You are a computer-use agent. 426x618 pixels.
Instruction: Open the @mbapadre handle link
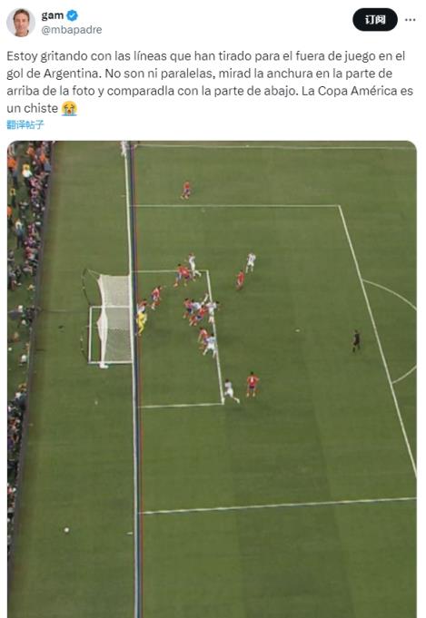point(72,30)
